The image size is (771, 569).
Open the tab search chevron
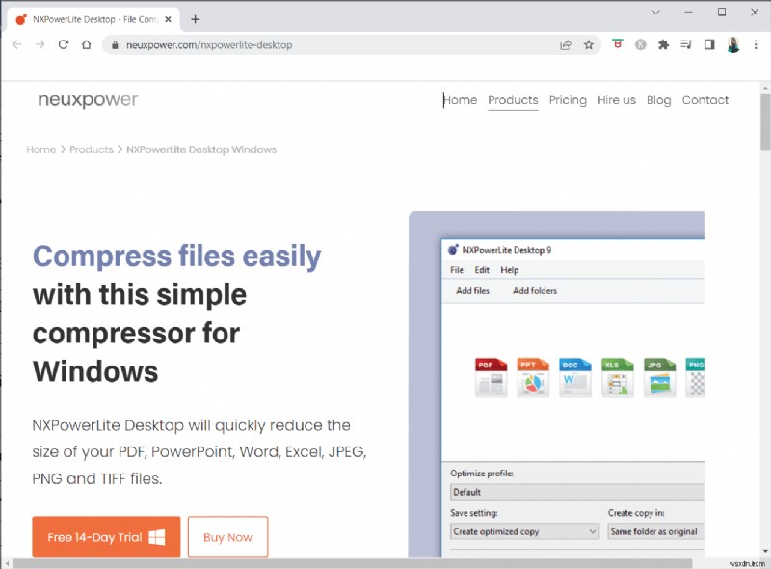[x=656, y=13]
